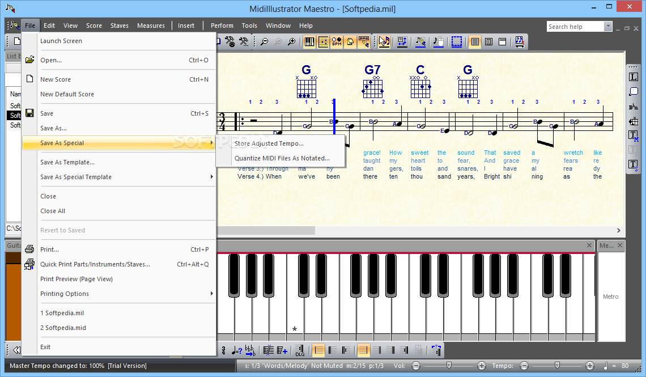Choose Open... from File menu
The image size is (646, 377).
click(119, 60)
